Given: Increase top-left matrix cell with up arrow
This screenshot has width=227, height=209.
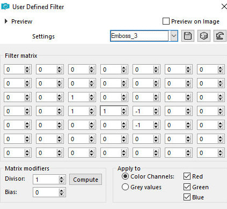Looking at the screenshot, I should click(x=27, y=67).
